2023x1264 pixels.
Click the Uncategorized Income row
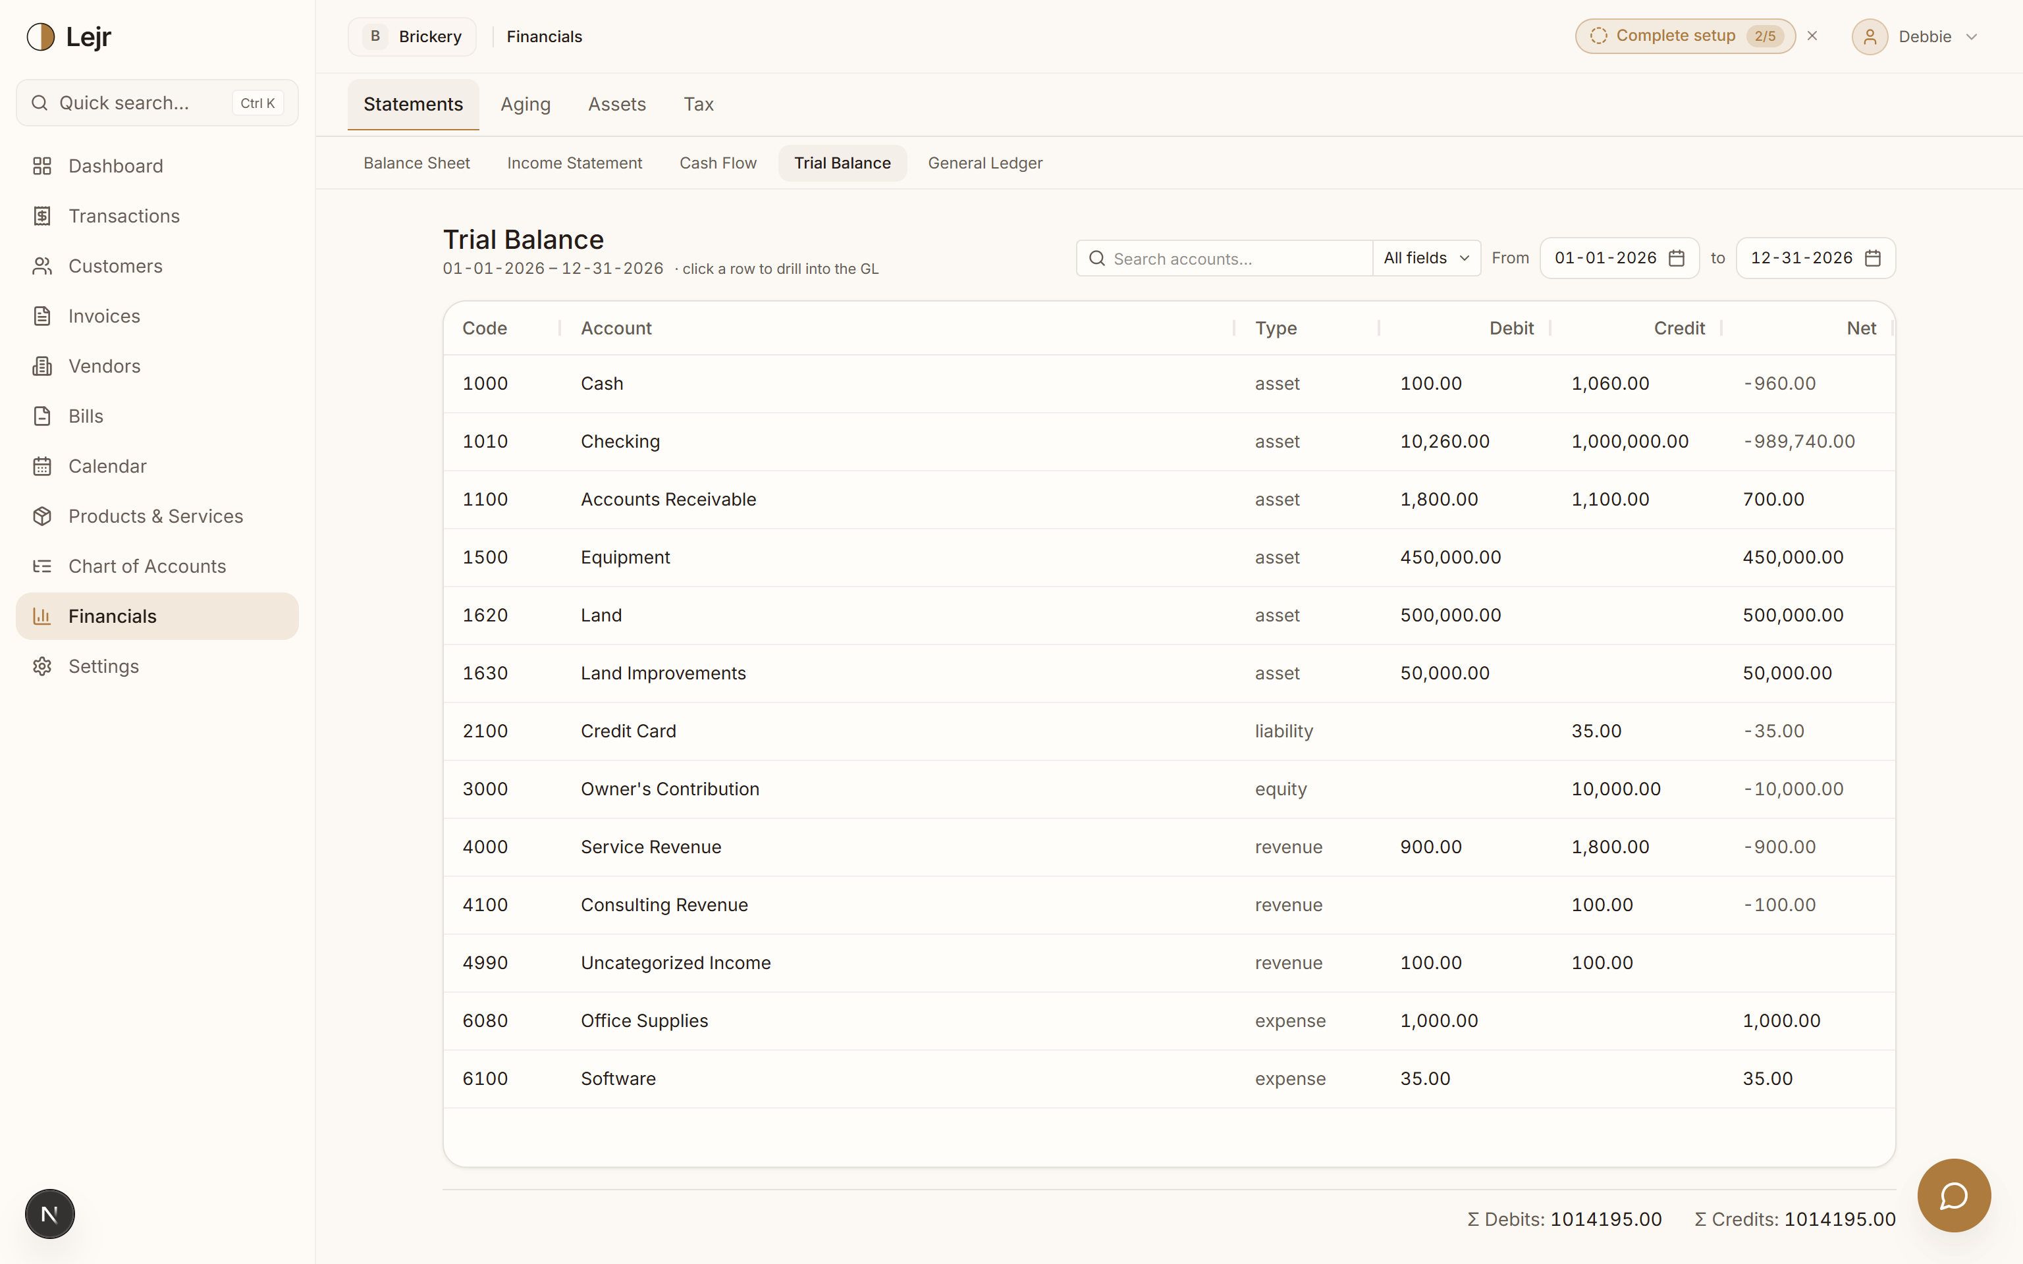pyautogui.click(x=1169, y=963)
